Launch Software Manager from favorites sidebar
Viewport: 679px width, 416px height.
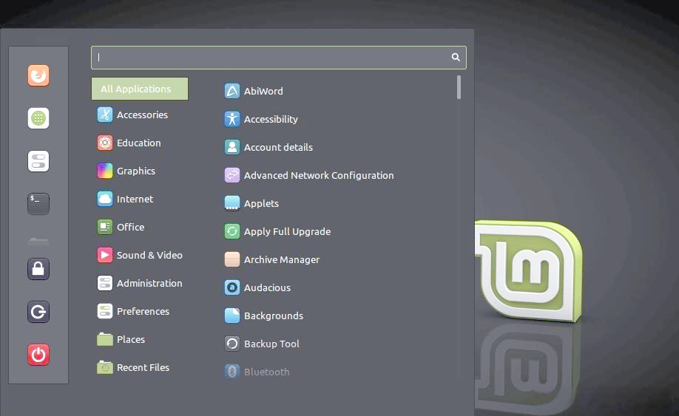tap(38, 118)
